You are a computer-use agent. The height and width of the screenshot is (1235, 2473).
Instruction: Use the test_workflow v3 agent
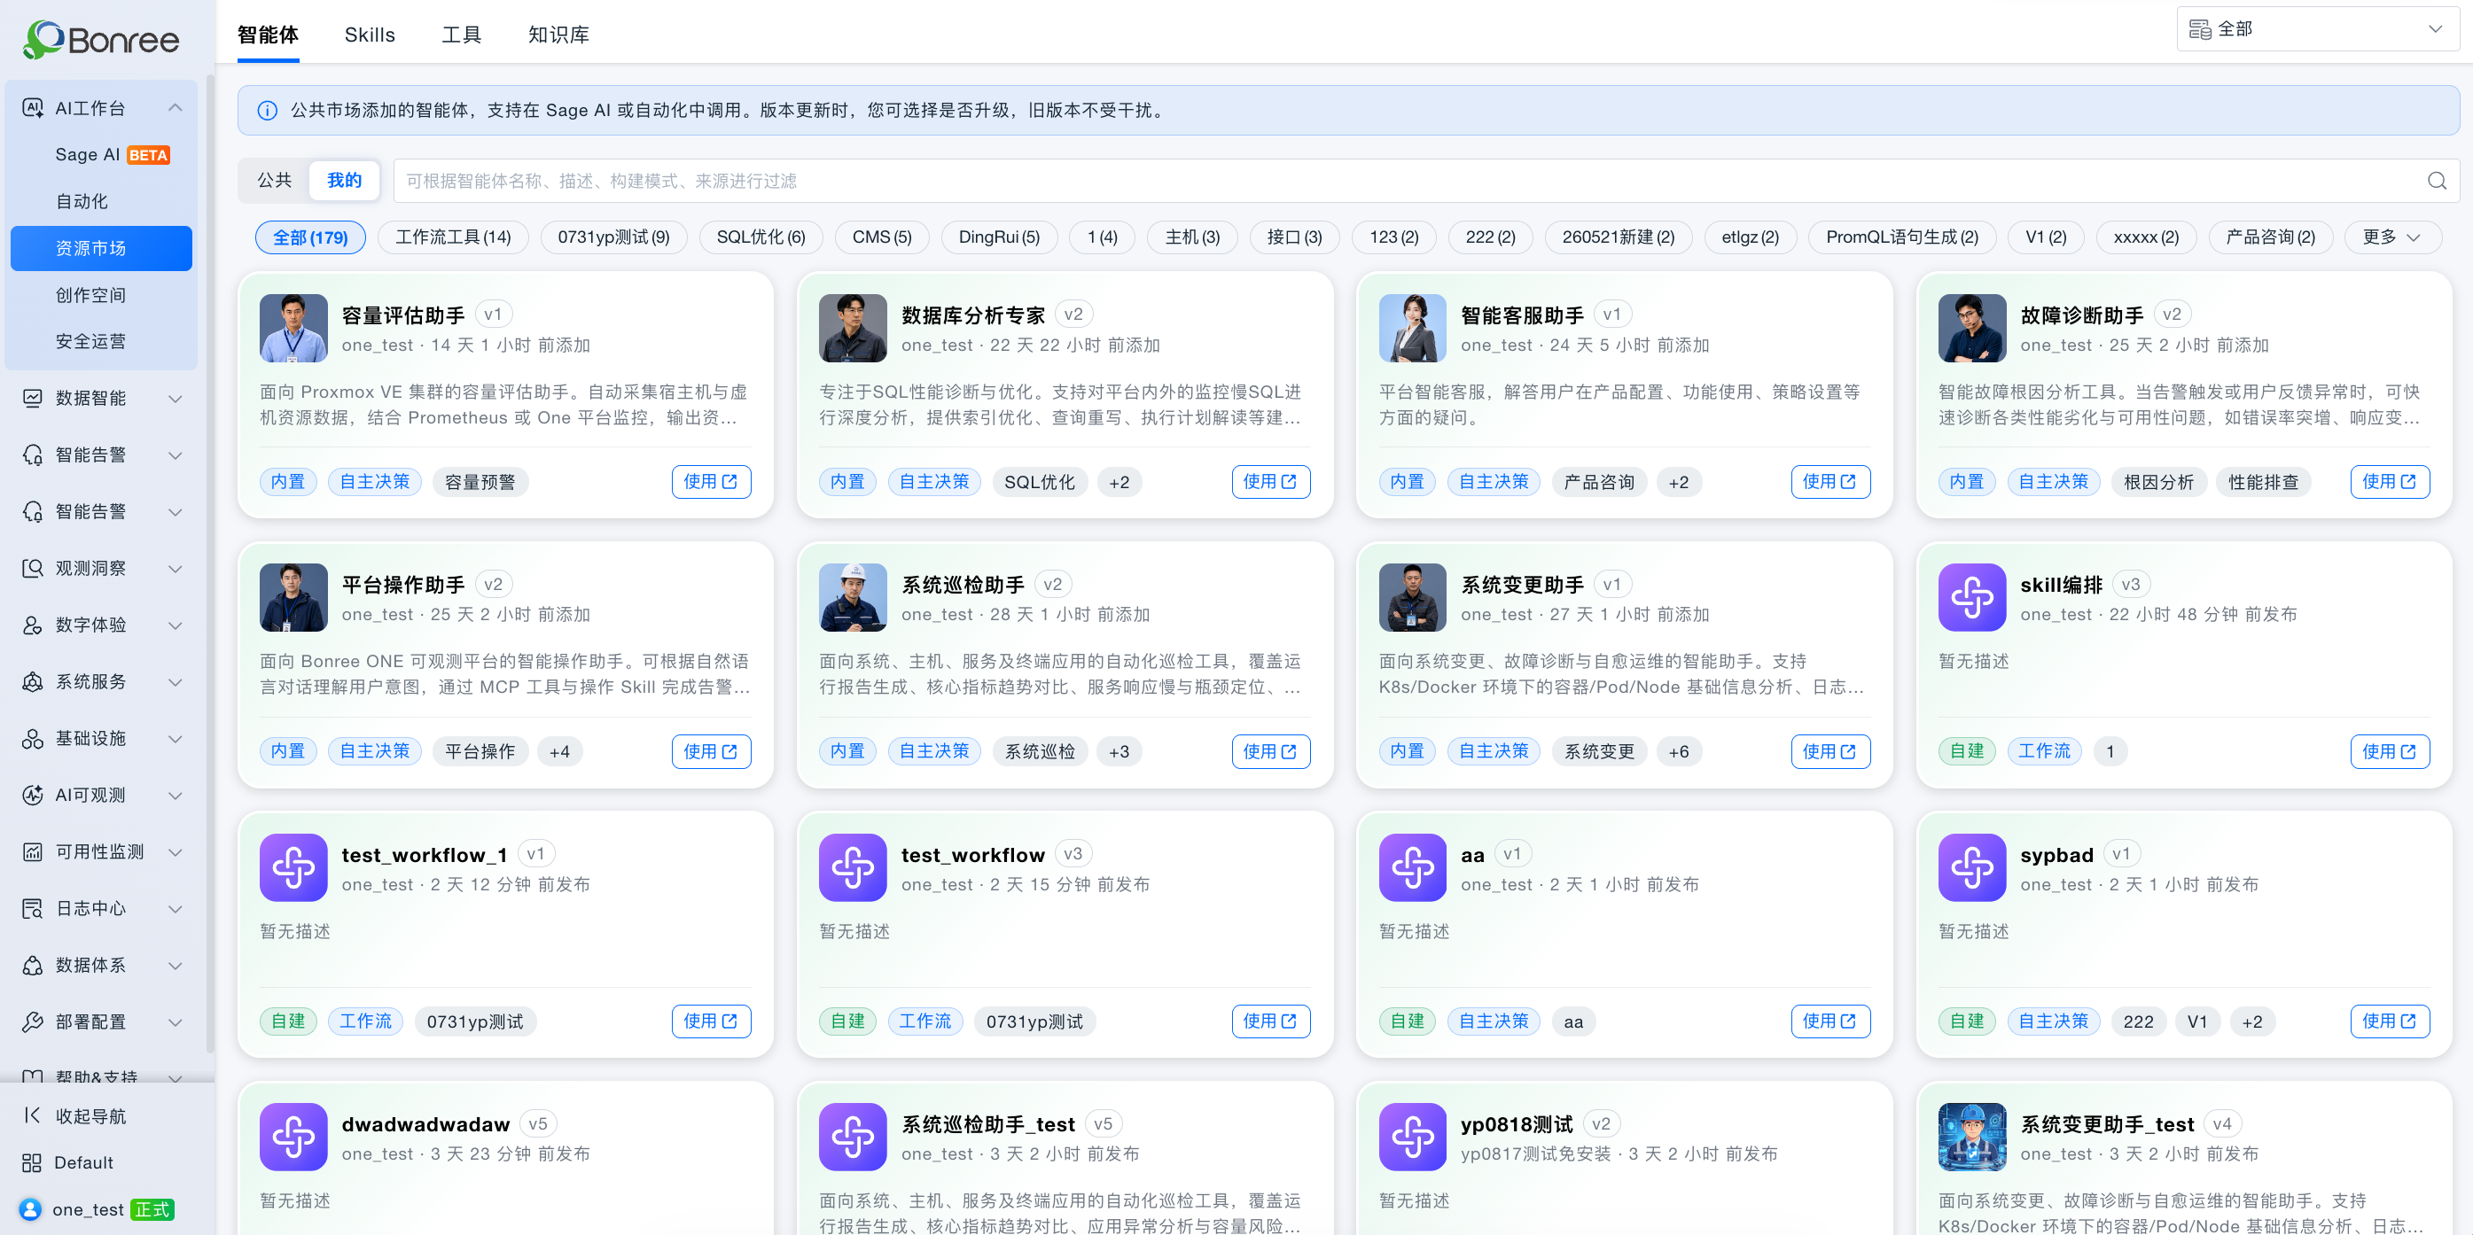click(1270, 1021)
